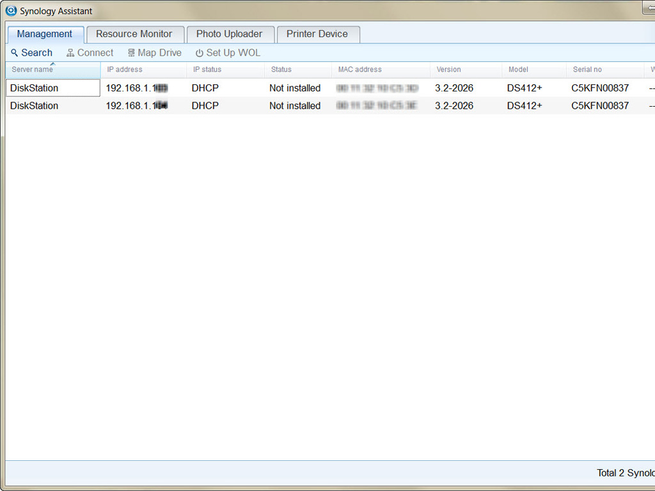This screenshot has width=655, height=491.
Task: Sort by Version column header
Action: [x=466, y=70]
